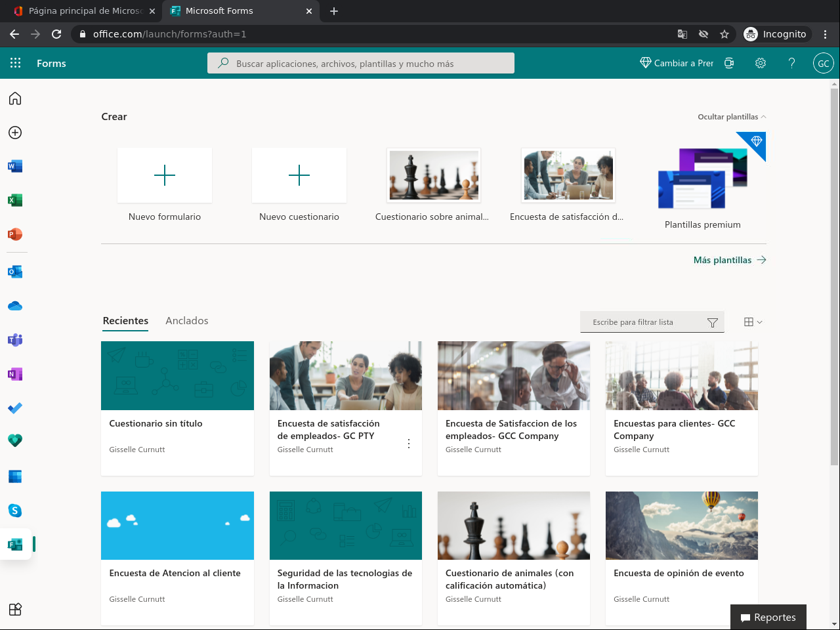
Task: Expand the grid view layout dropdown
Action: click(753, 322)
